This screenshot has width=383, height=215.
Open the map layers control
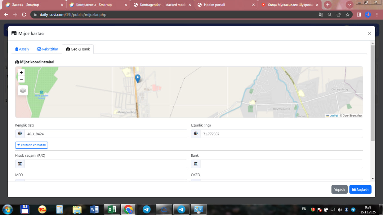pos(23,90)
